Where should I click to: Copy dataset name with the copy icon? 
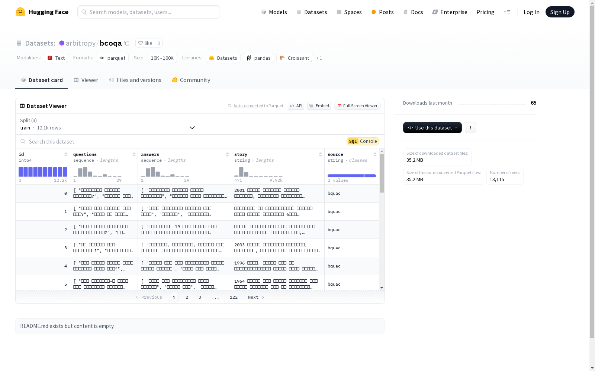click(x=127, y=43)
